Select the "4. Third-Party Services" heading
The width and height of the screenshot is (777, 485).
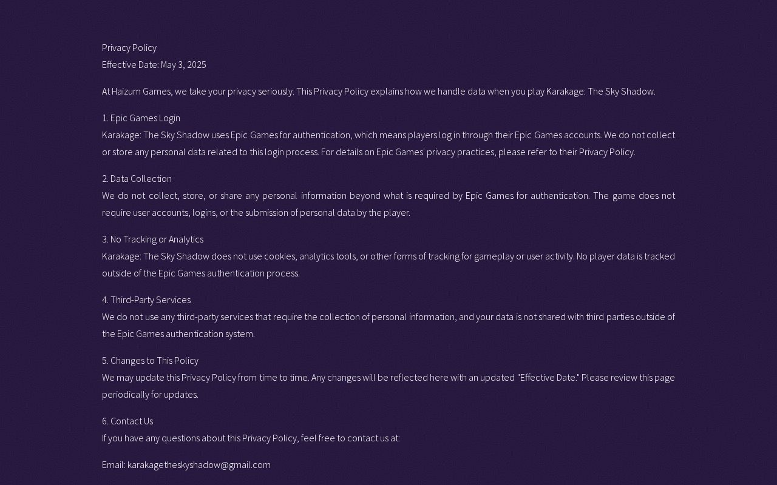pyautogui.click(x=146, y=299)
